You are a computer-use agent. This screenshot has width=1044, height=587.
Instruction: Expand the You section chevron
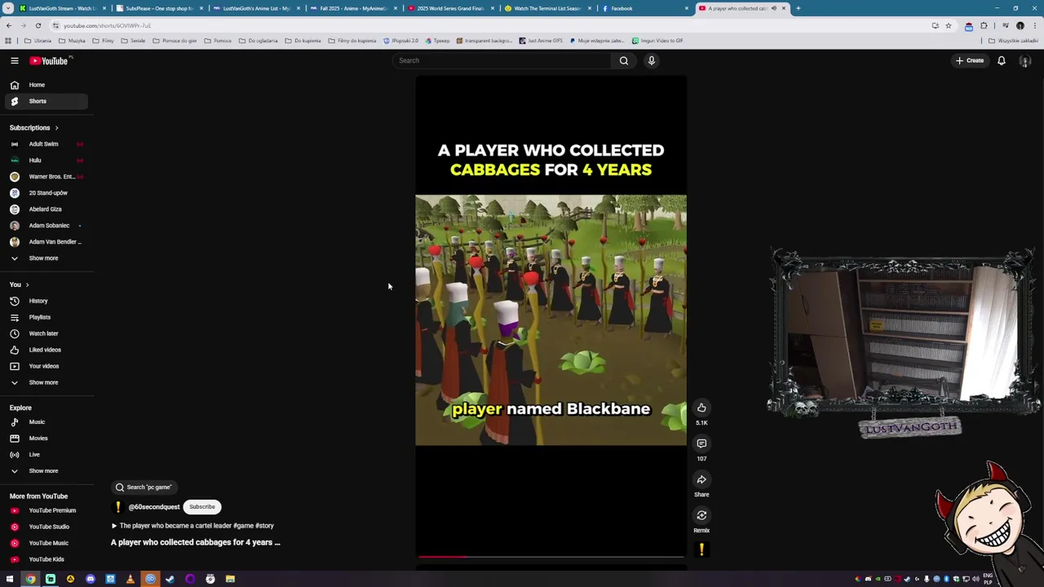[x=27, y=285]
